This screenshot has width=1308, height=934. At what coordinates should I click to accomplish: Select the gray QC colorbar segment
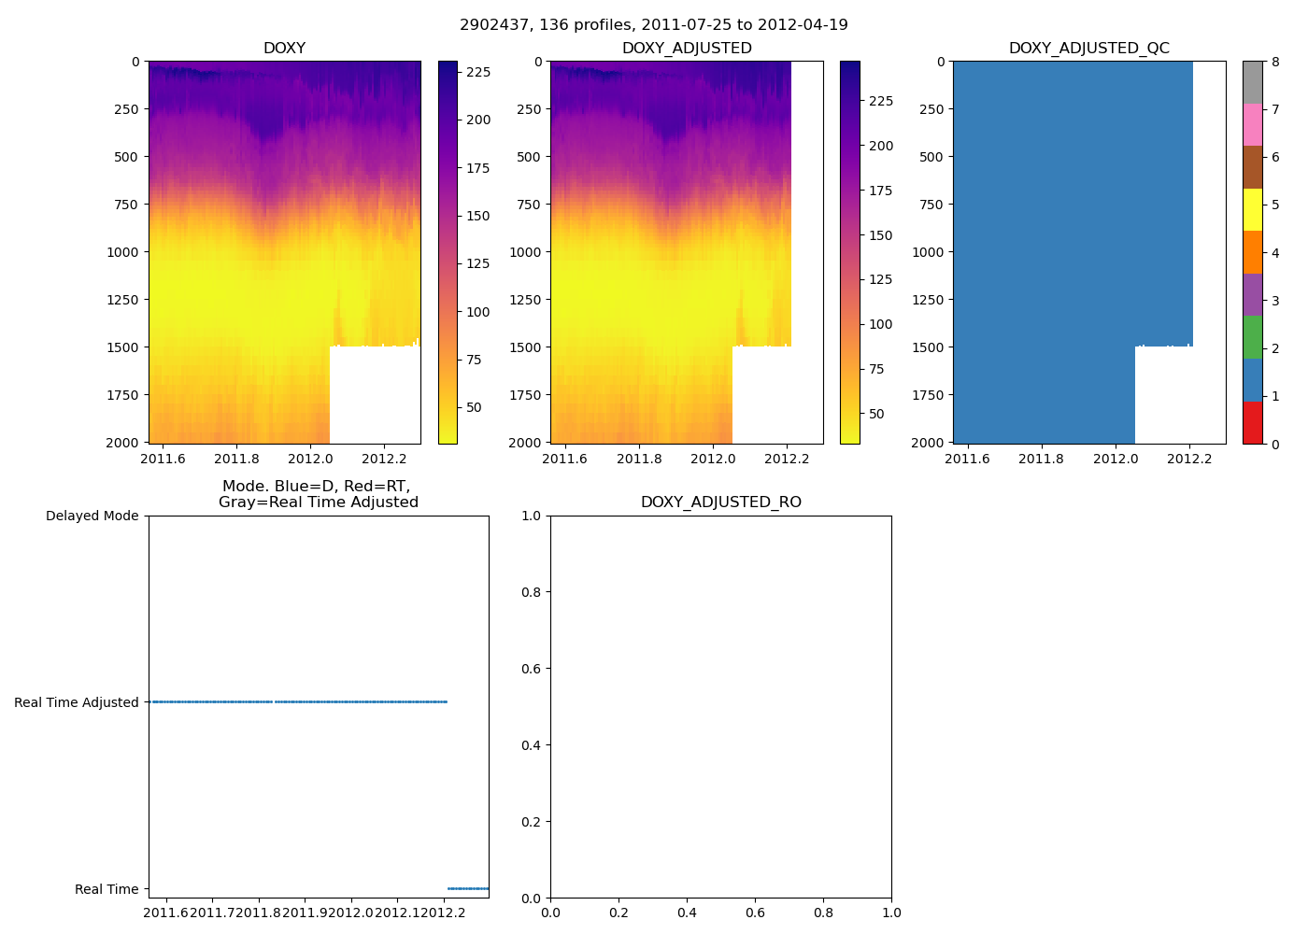coord(1252,82)
